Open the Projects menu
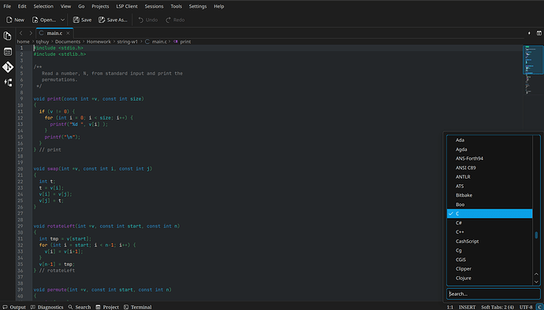 pyautogui.click(x=100, y=6)
